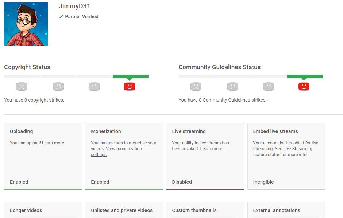Click the red happy face under Community Guidelines Status
Viewport: 343px width, 218px height.
[304, 86]
